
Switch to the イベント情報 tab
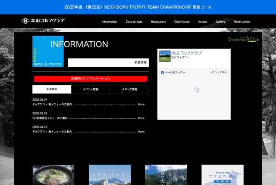pos(91,89)
